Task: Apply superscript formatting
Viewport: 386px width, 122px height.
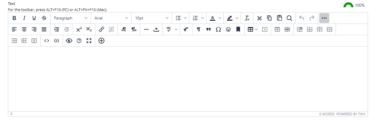Action: (79, 29)
